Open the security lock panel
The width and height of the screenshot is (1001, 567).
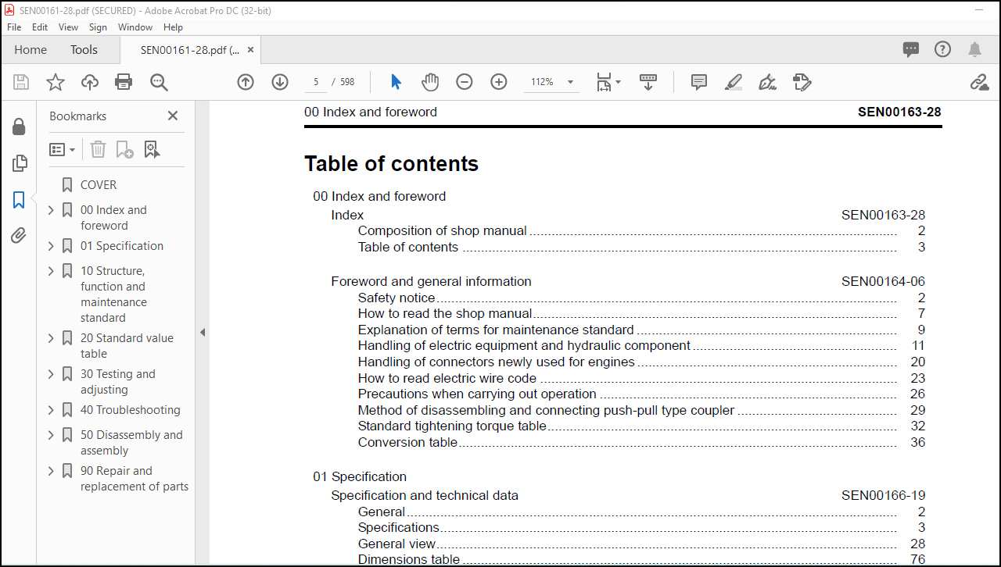coord(19,127)
